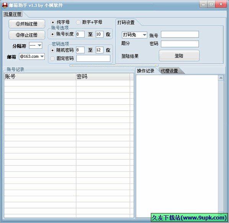Close the 邮箱助手 window
This screenshot has width=229, height=223.
tap(221, 4)
